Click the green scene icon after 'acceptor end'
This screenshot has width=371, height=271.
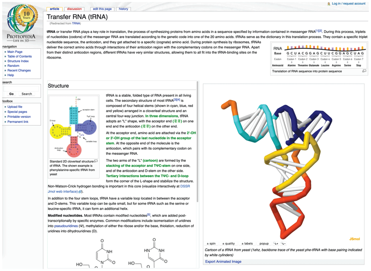[177, 121]
